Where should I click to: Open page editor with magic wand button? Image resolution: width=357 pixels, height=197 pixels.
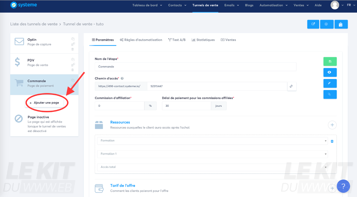point(330,83)
